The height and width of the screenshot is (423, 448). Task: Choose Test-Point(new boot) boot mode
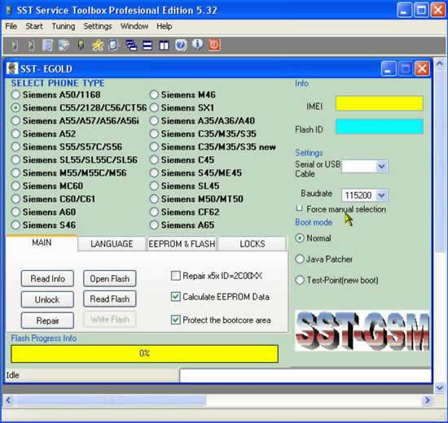click(300, 280)
